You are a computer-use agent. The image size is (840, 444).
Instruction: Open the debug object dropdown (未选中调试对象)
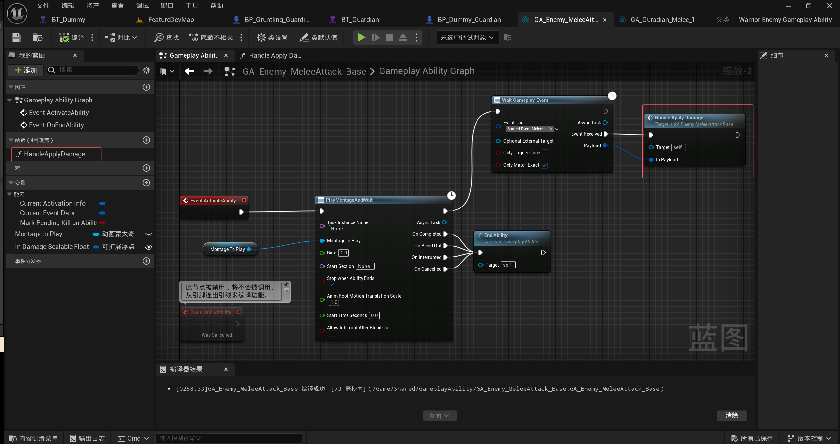point(467,38)
